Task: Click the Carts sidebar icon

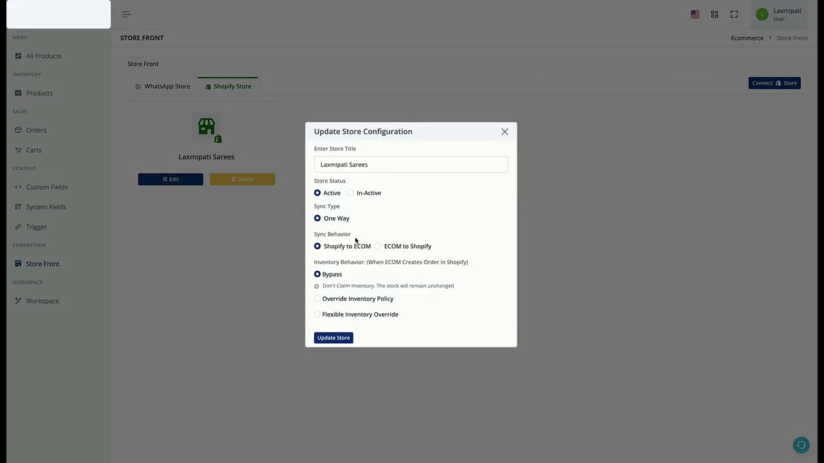Action: pyautogui.click(x=18, y=150)
